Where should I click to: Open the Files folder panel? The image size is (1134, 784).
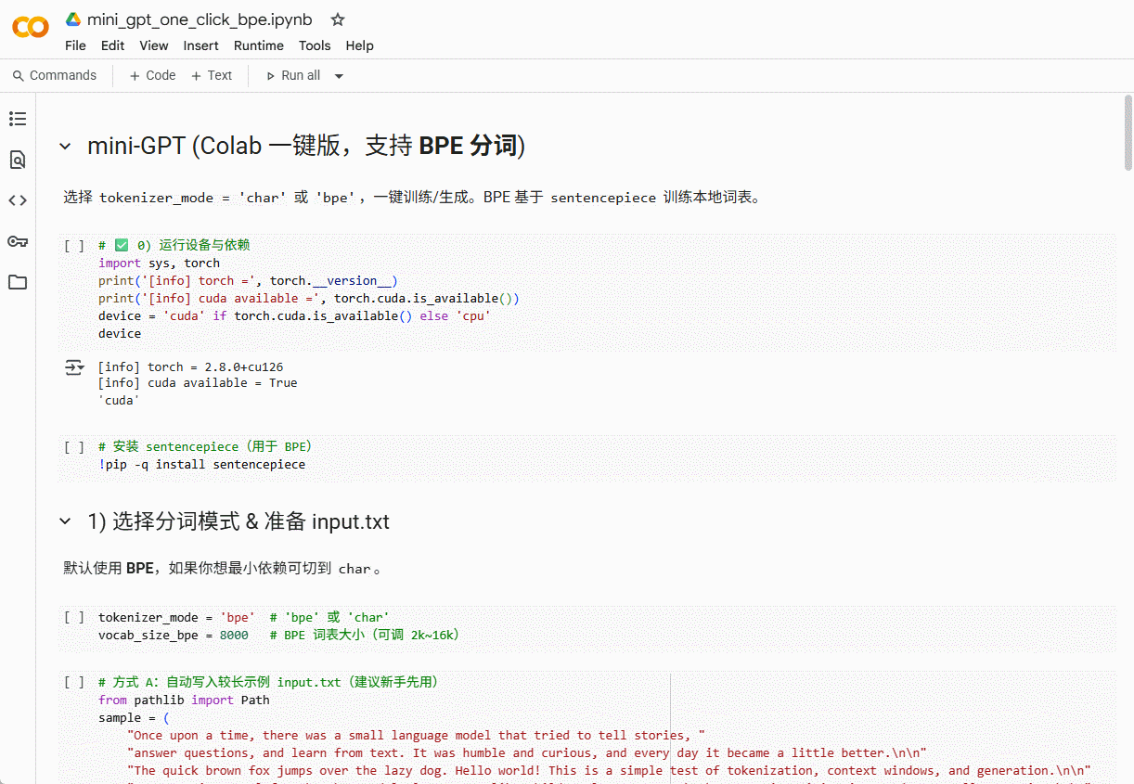click(18, 282)
